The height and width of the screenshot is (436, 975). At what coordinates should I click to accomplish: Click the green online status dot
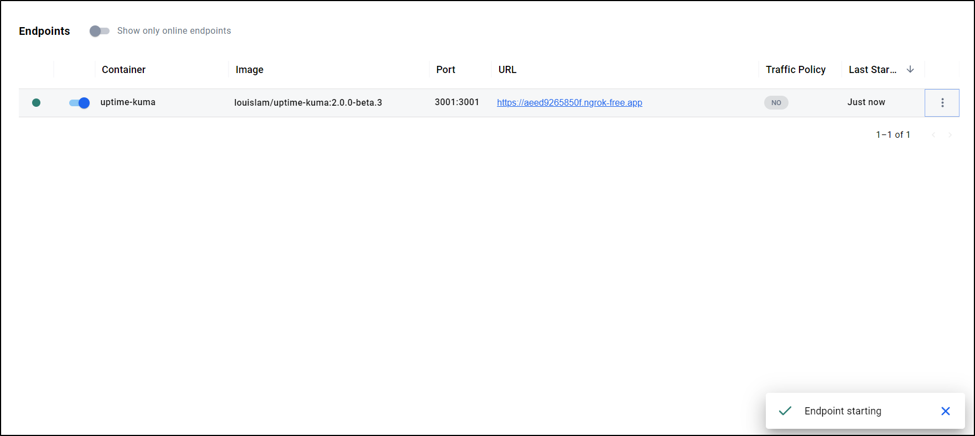(x=37, y=102)
